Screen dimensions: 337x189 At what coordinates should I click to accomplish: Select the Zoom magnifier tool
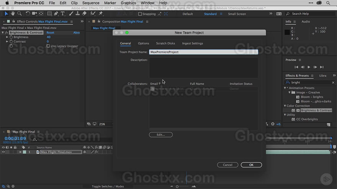coord(20,13)
